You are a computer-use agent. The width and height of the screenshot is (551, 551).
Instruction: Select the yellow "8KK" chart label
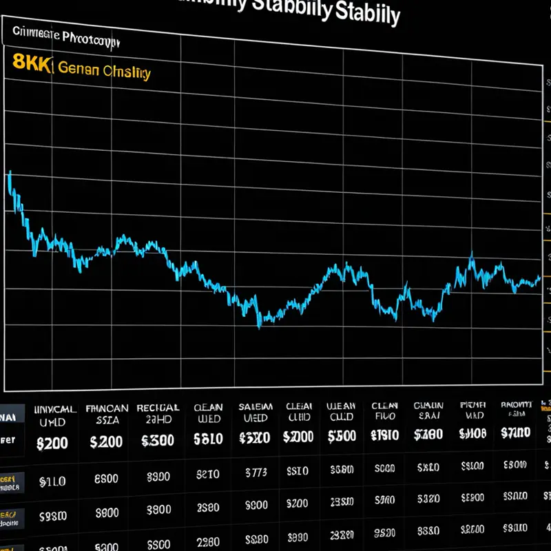tap(32, 63)
